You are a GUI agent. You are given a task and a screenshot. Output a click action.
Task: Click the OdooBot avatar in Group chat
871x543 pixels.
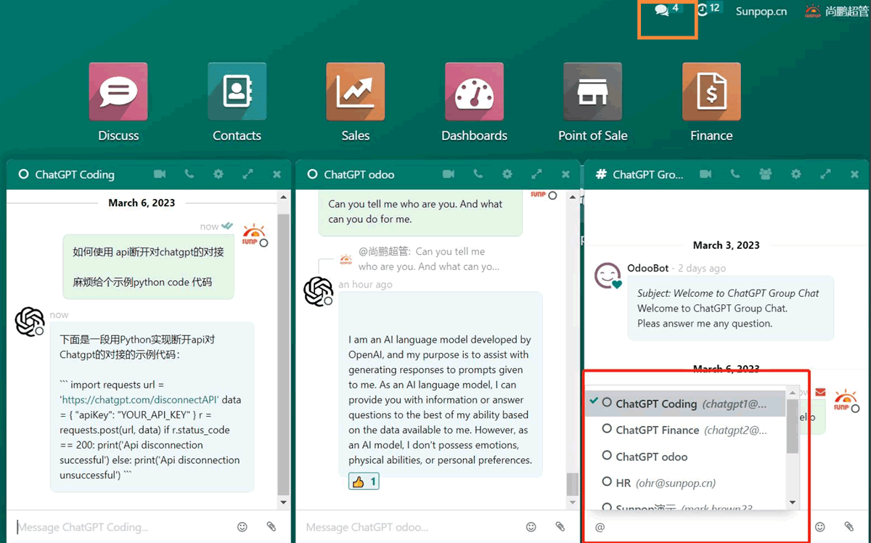click(x=608, y=276)
